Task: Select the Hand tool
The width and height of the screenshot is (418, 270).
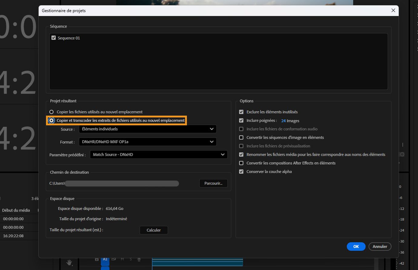Action: click(x=69, y=262)
